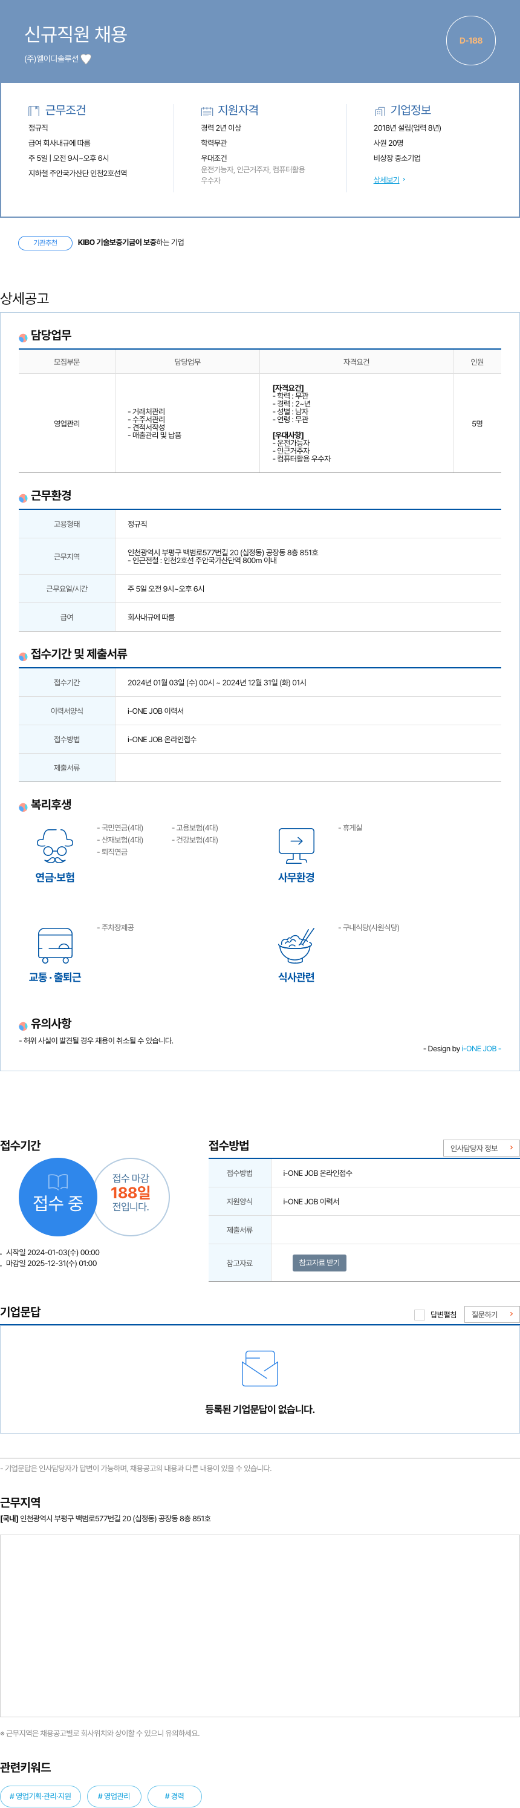Toggle the 답변펼침 checkbox

pos(420,1314)
